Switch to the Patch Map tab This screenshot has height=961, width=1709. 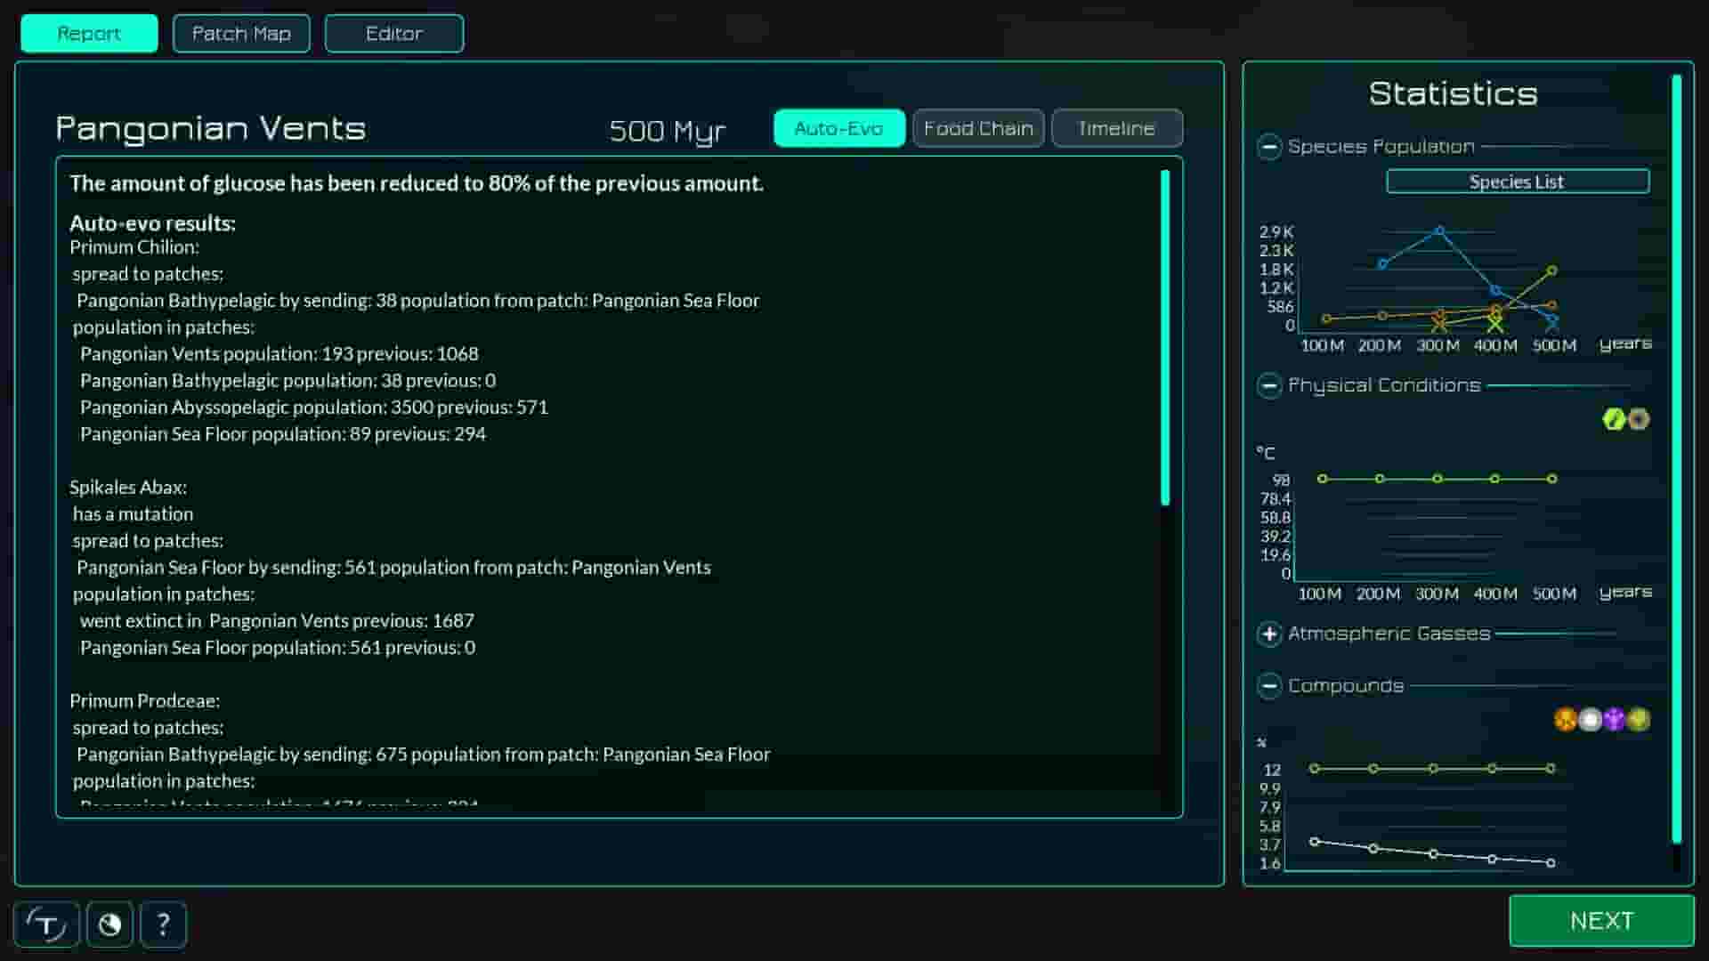coord(241,33)
